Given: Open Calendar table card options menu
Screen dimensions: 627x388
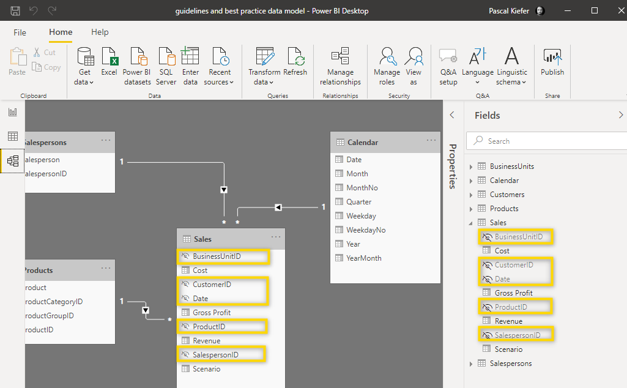Looking at the screenshot, I should point(431,140).
